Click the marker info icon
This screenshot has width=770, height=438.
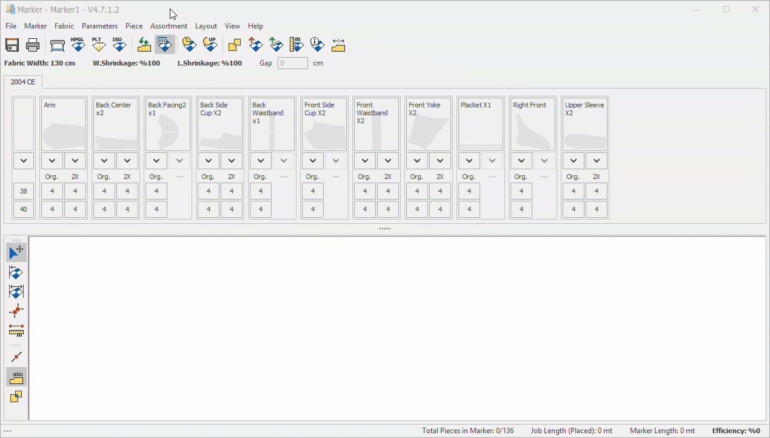point(317,44)
